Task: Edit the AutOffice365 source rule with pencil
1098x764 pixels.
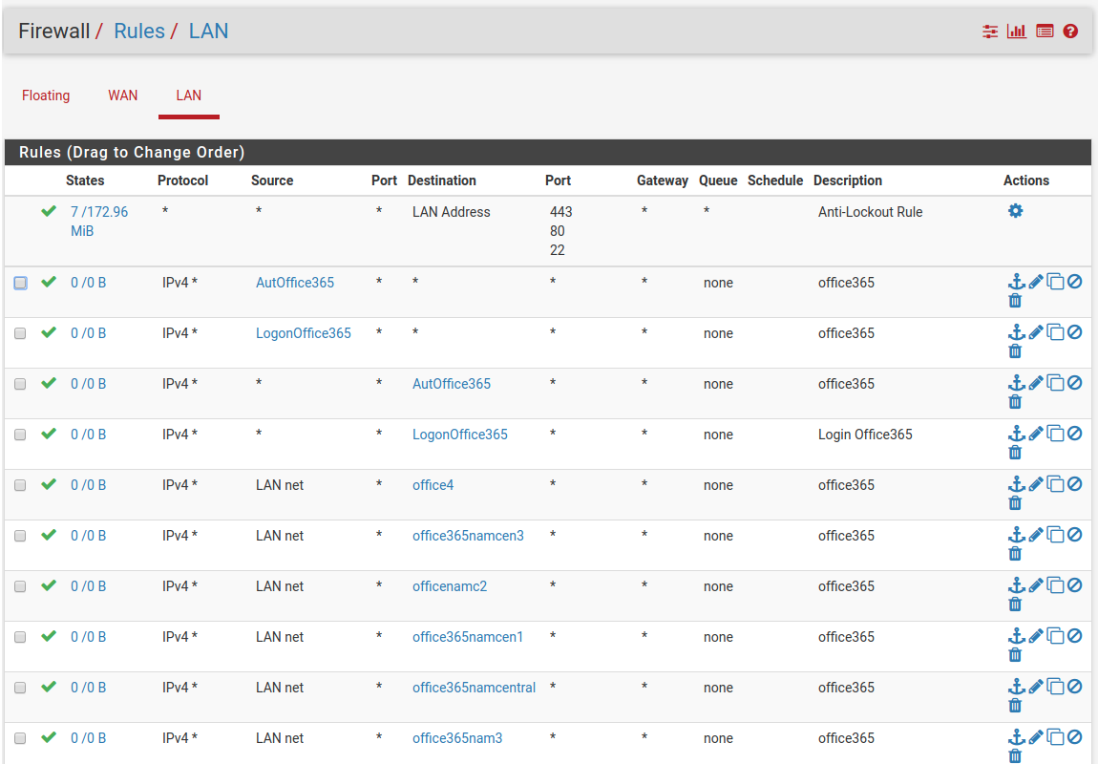Action: pyautogui.click(x=1036, y=282)
